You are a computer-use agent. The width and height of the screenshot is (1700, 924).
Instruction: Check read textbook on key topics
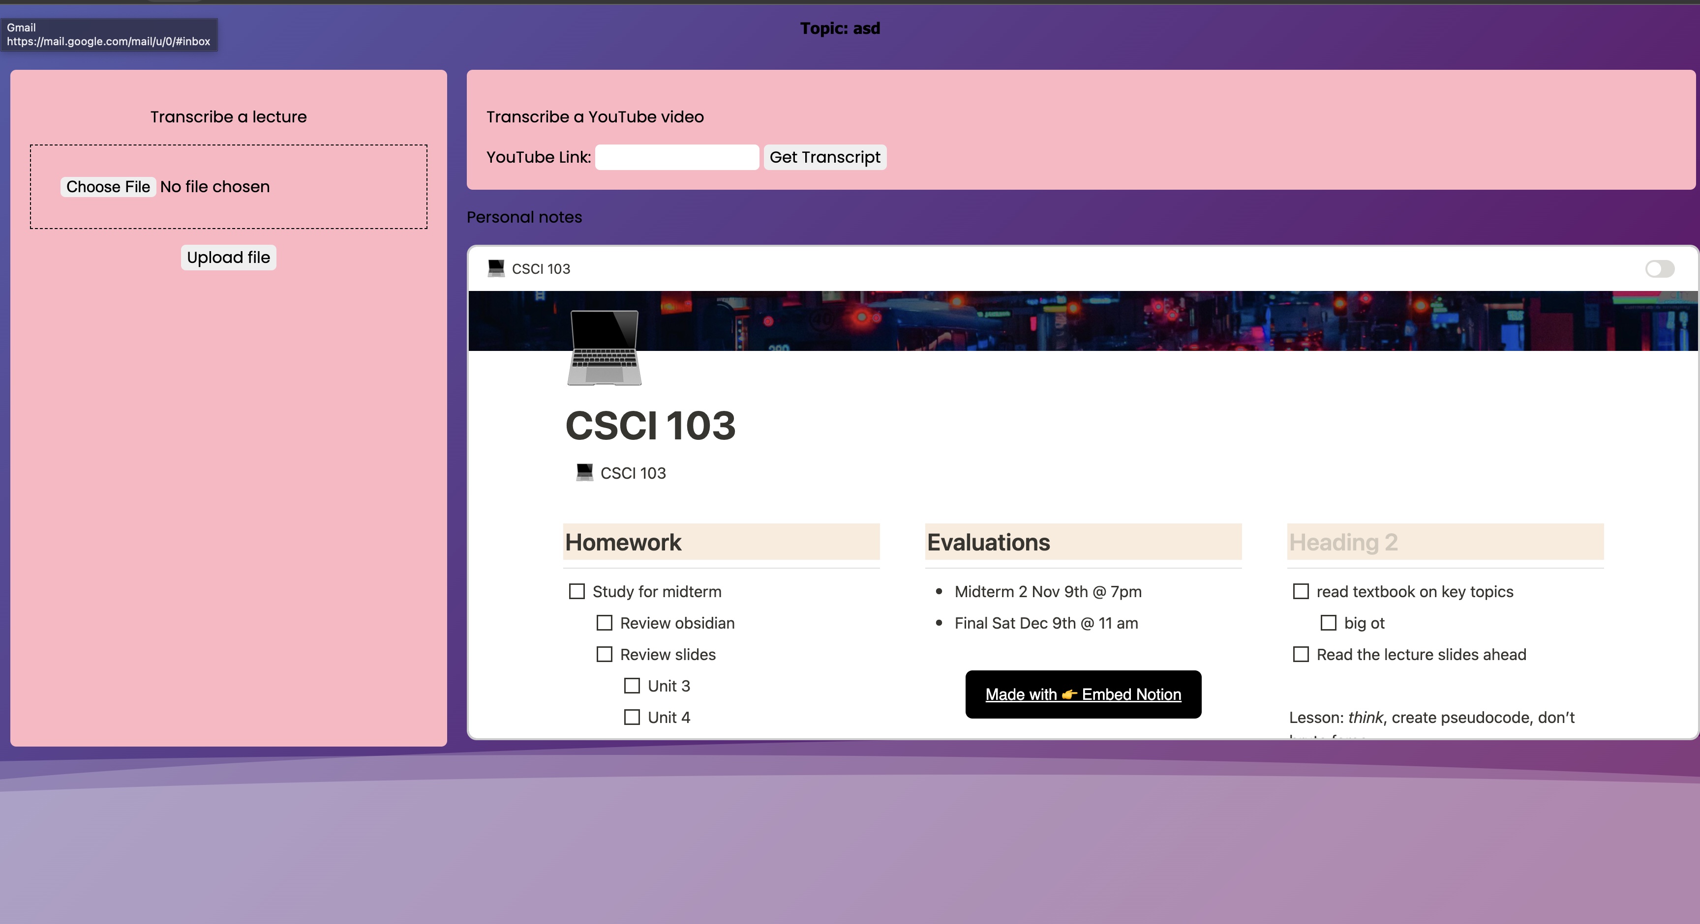(x=1301, y=592)
